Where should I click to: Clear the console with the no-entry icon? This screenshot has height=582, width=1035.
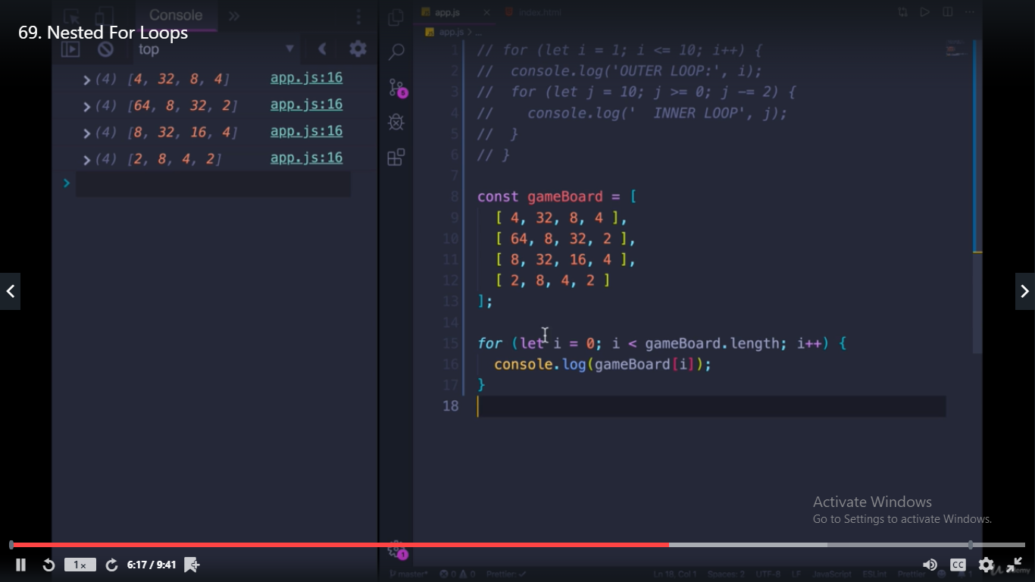[106, 48]
